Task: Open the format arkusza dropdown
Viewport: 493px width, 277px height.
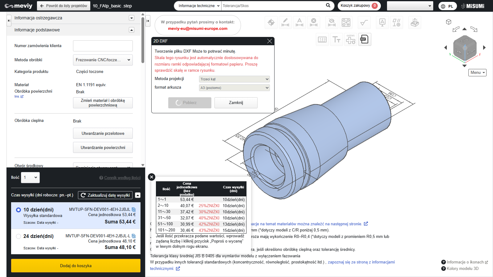Action: (x=234, y=88)
